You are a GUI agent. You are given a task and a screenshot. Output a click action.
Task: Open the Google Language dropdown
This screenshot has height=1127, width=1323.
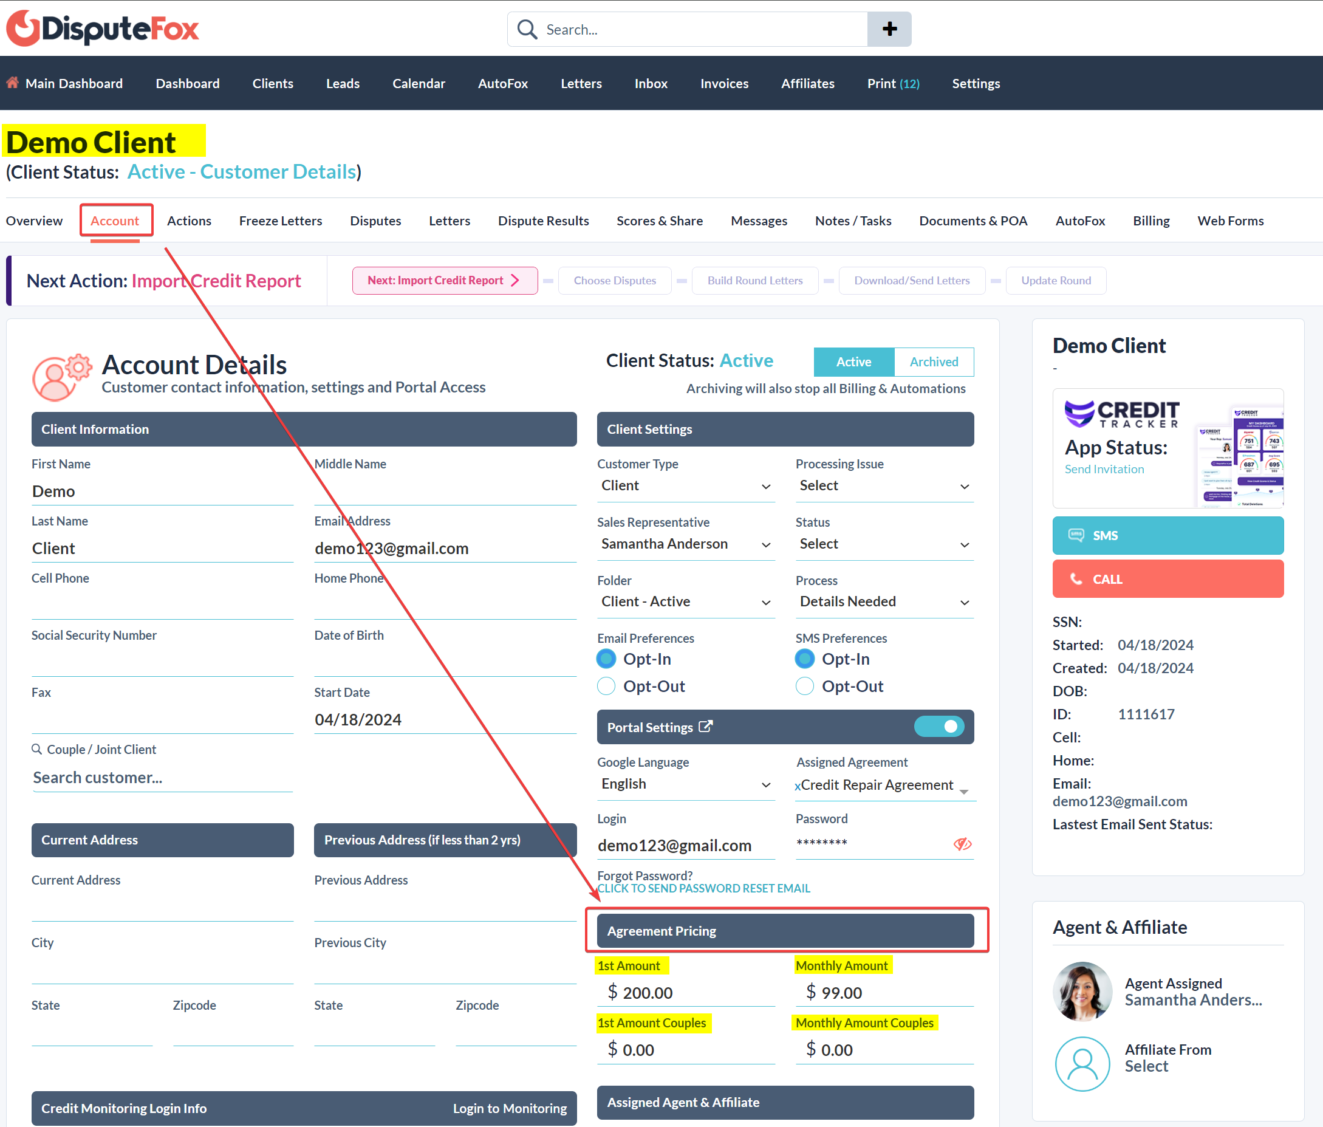pyautogui.click(x=765, y=785)
